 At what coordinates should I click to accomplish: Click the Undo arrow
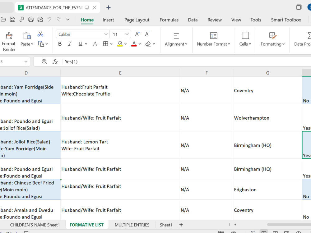click(x=49, y=19)
